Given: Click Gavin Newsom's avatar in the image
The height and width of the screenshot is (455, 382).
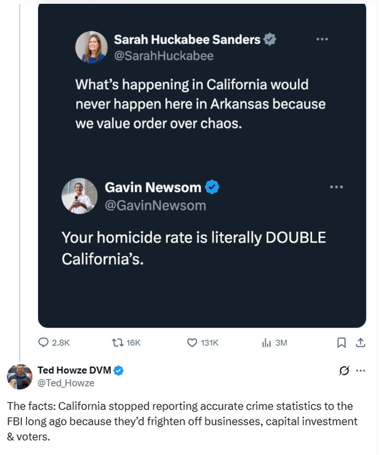Looking at the screenshot, I should click(79, 196).
